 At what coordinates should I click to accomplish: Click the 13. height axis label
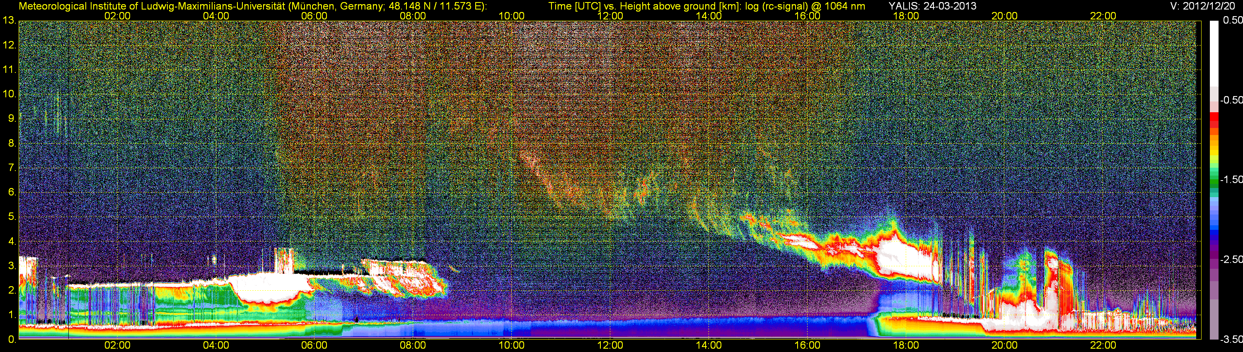tap(9, 21)
